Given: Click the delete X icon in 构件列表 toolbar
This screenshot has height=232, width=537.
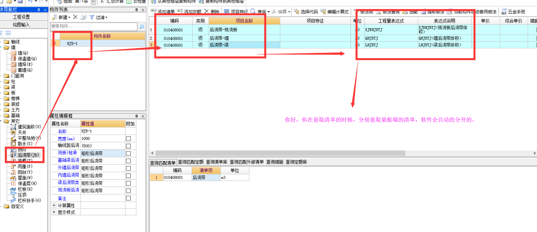Looking at the screenshot, I should click(75, 17).
